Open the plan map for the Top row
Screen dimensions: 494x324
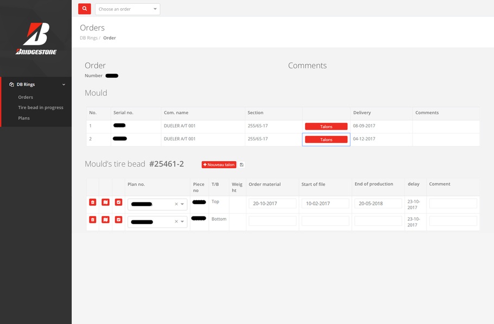[x=105, y=202]
